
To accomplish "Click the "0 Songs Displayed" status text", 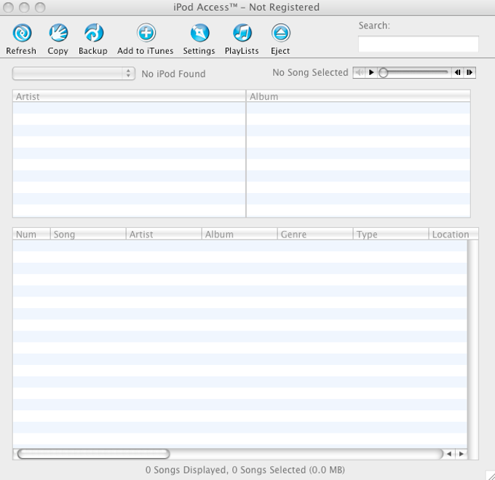I will tap(186, 470).
